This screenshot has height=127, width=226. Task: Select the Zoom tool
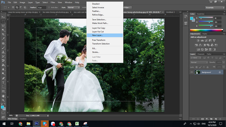coord(3,100)
